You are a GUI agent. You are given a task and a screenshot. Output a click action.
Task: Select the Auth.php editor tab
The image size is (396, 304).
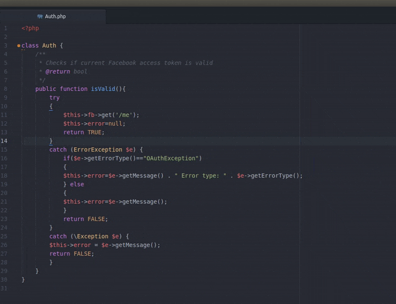coord(53,17)
